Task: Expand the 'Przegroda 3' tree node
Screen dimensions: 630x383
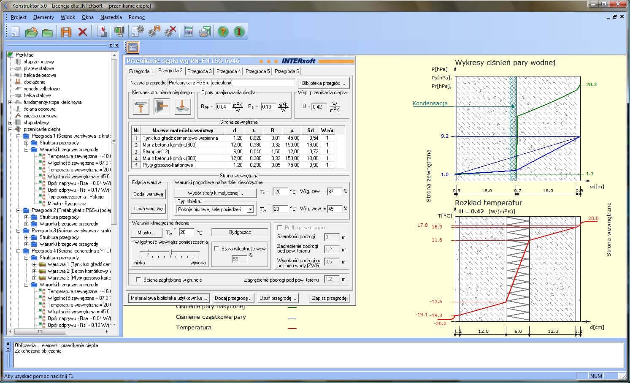Action: [19, 231]
